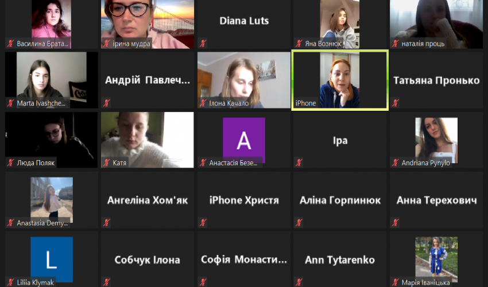Click muted mic icon on Аліна Горпинюк tile
Screen dimensions: 488x287
point(299,223)
